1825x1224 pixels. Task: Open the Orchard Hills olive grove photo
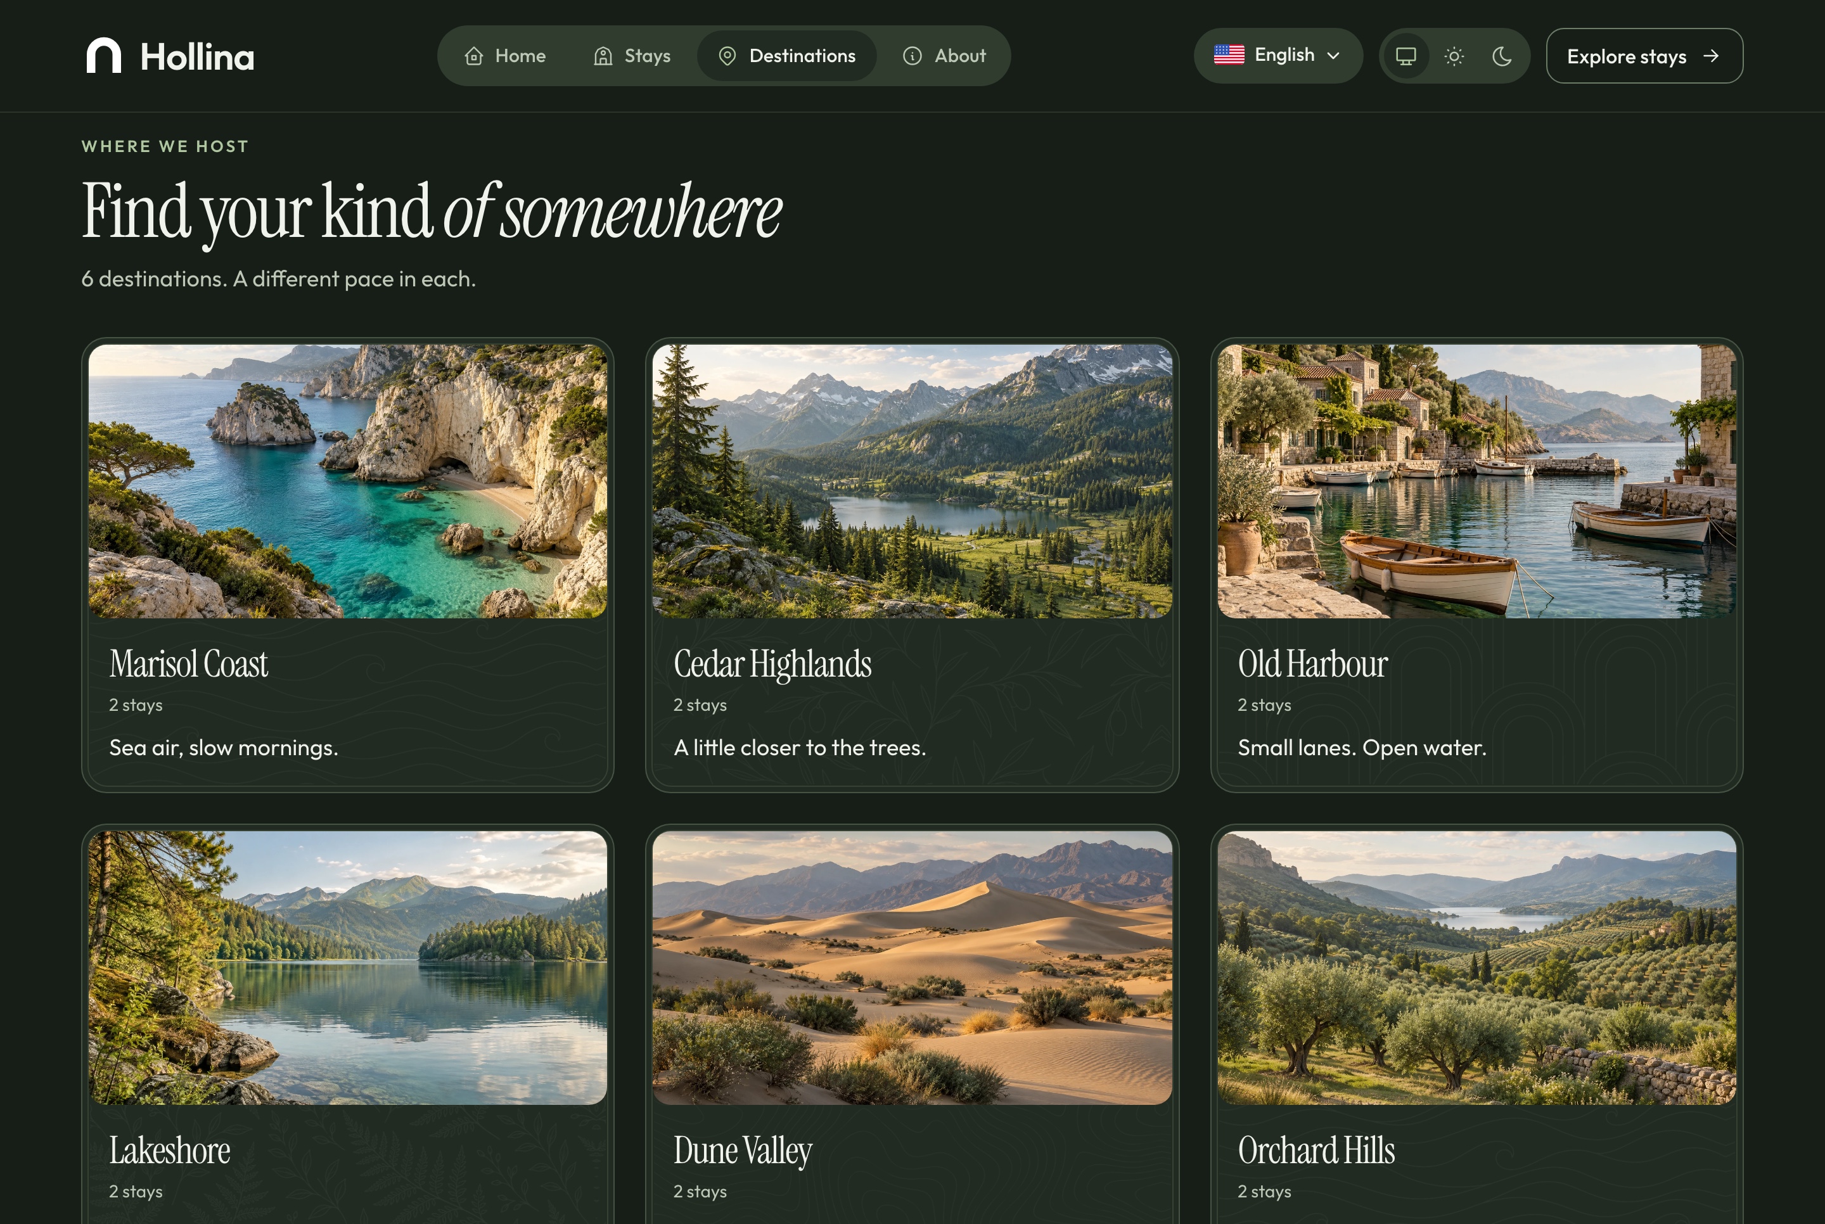1476,967
